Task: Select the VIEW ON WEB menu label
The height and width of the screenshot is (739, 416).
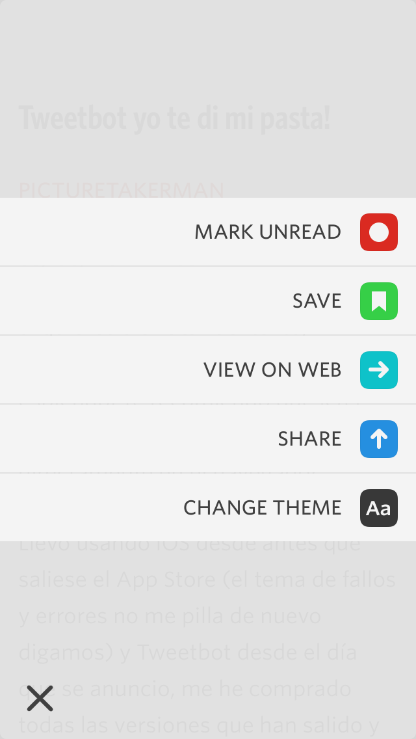Action: tap(272, 370)
